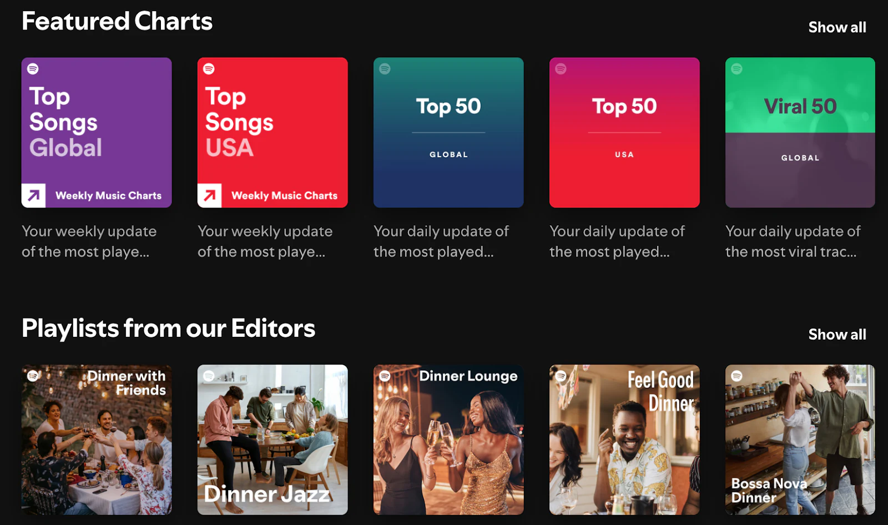The height and width of the screenshot is (525, 888).
Task: Open the Top 50 USA chart cover
Action: pyautogui.click(x=624, y=133)
